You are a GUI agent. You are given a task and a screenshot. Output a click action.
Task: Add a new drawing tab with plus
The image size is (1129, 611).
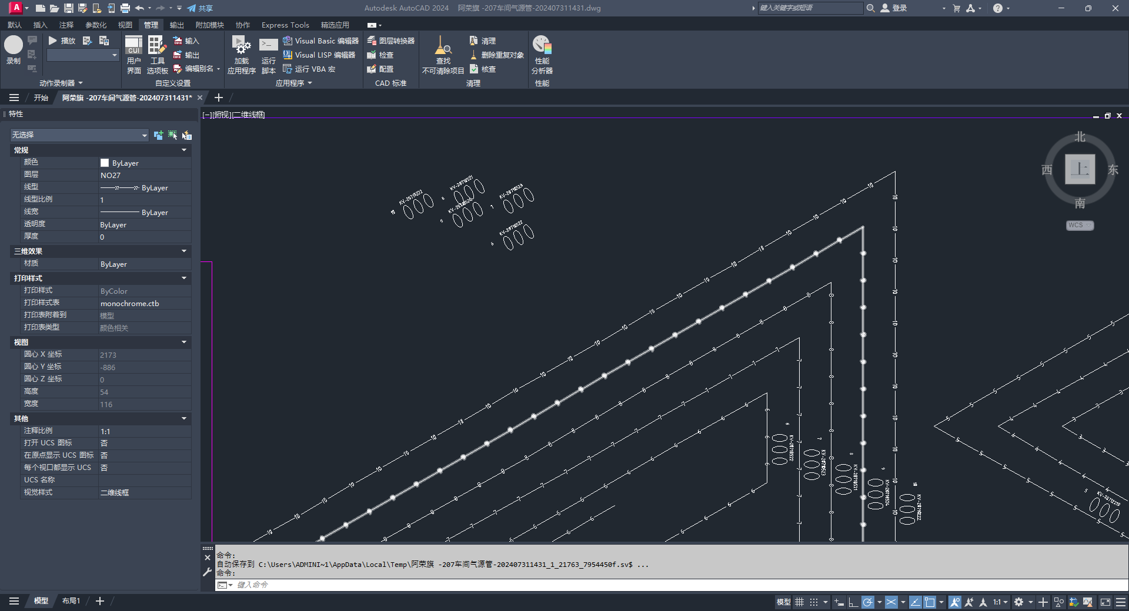click(219, 98)
